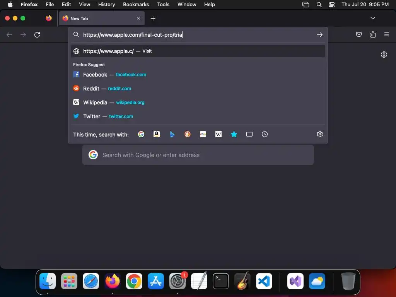Search bookmarks with the star icon

pyautogui.click(x=234, y=134)
